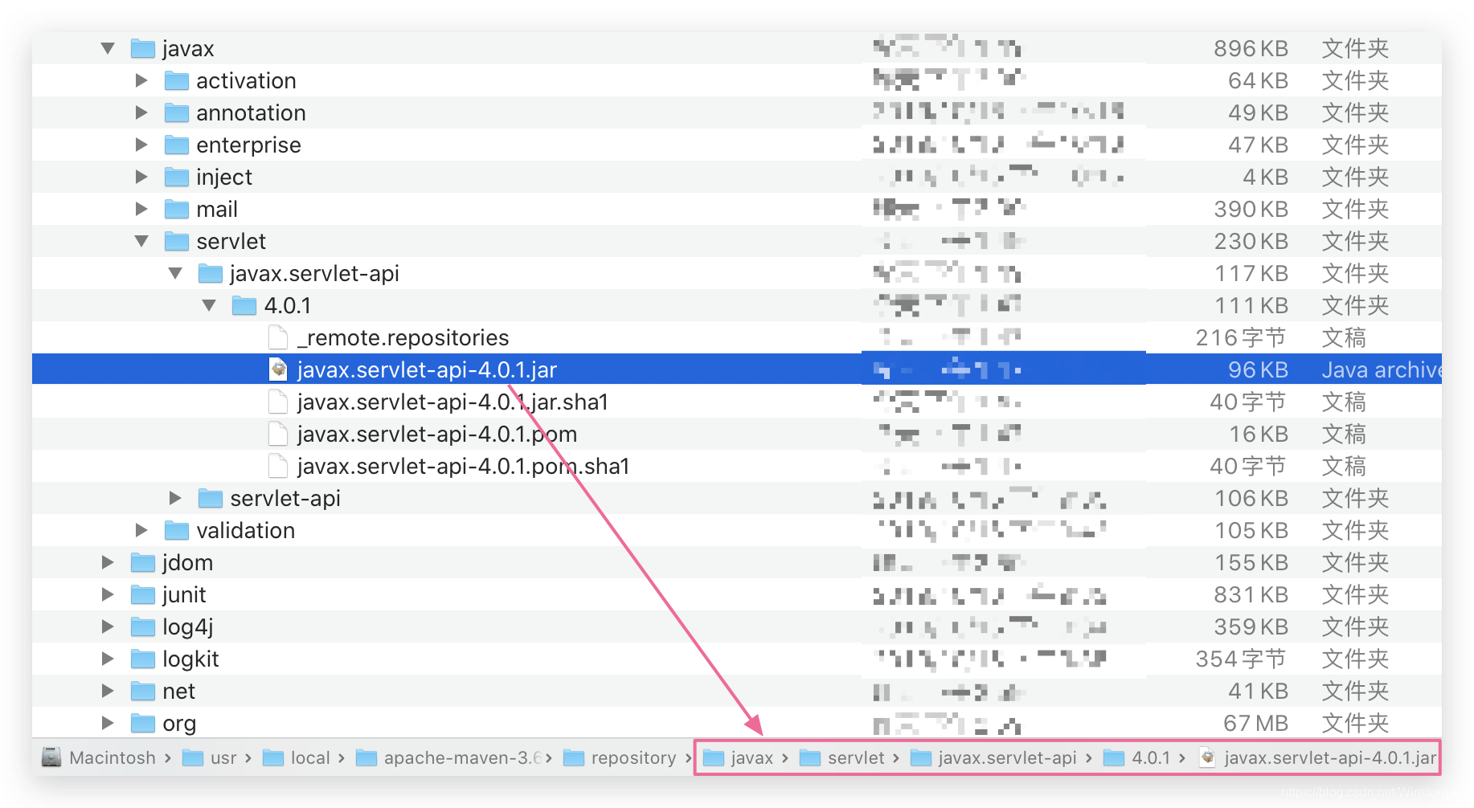Select the annotation folder icon
This screenshot has height=808, width=1474.
pos(177,112)
